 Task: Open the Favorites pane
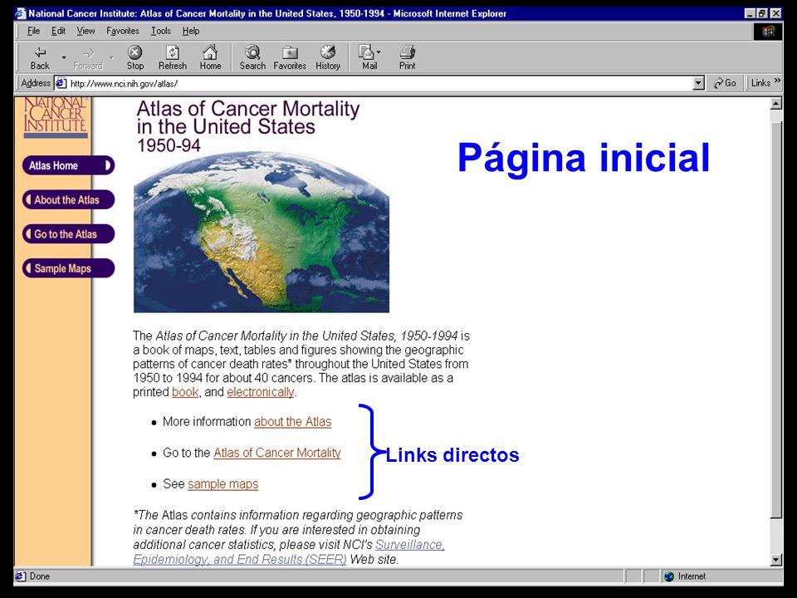[290, 57]
